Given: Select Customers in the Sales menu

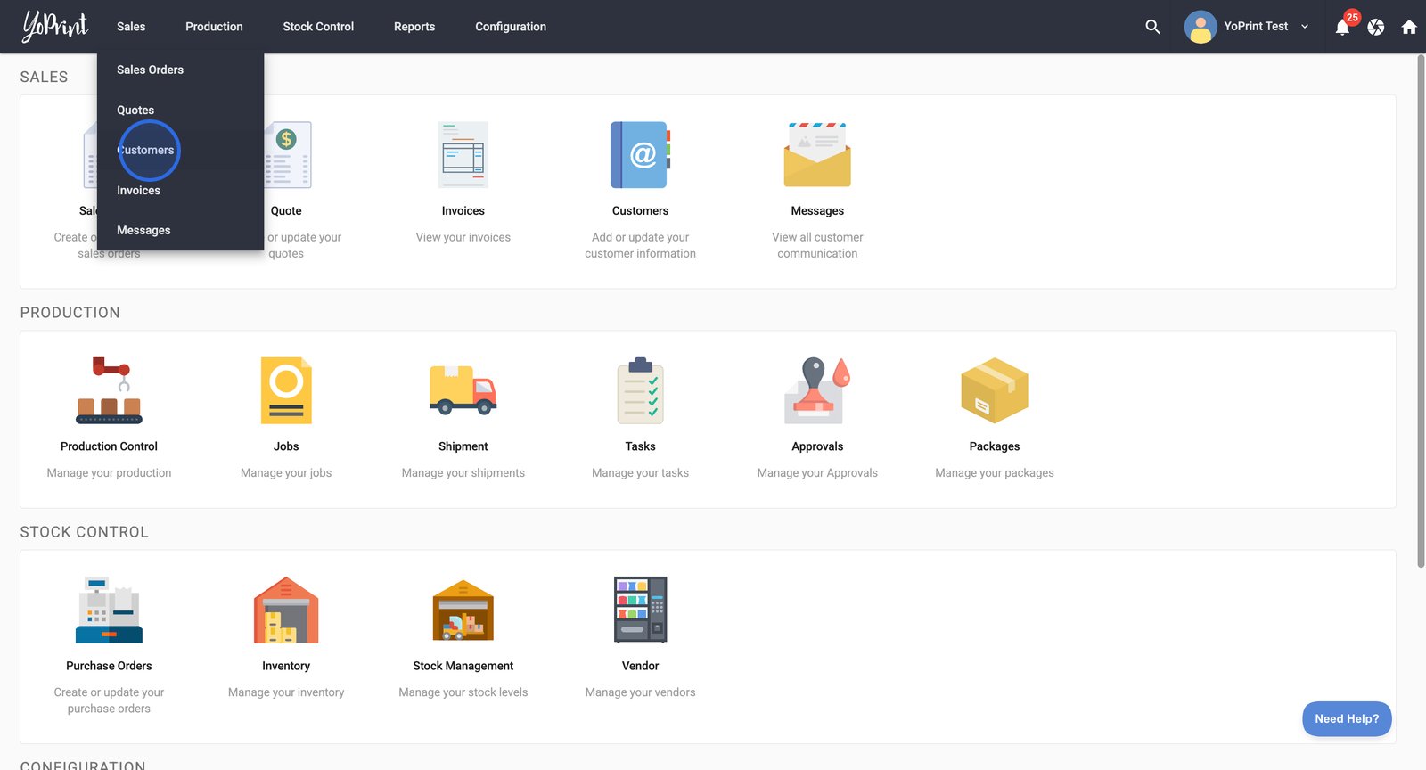Looking at the screenshot, I should (x=145, y=150).
